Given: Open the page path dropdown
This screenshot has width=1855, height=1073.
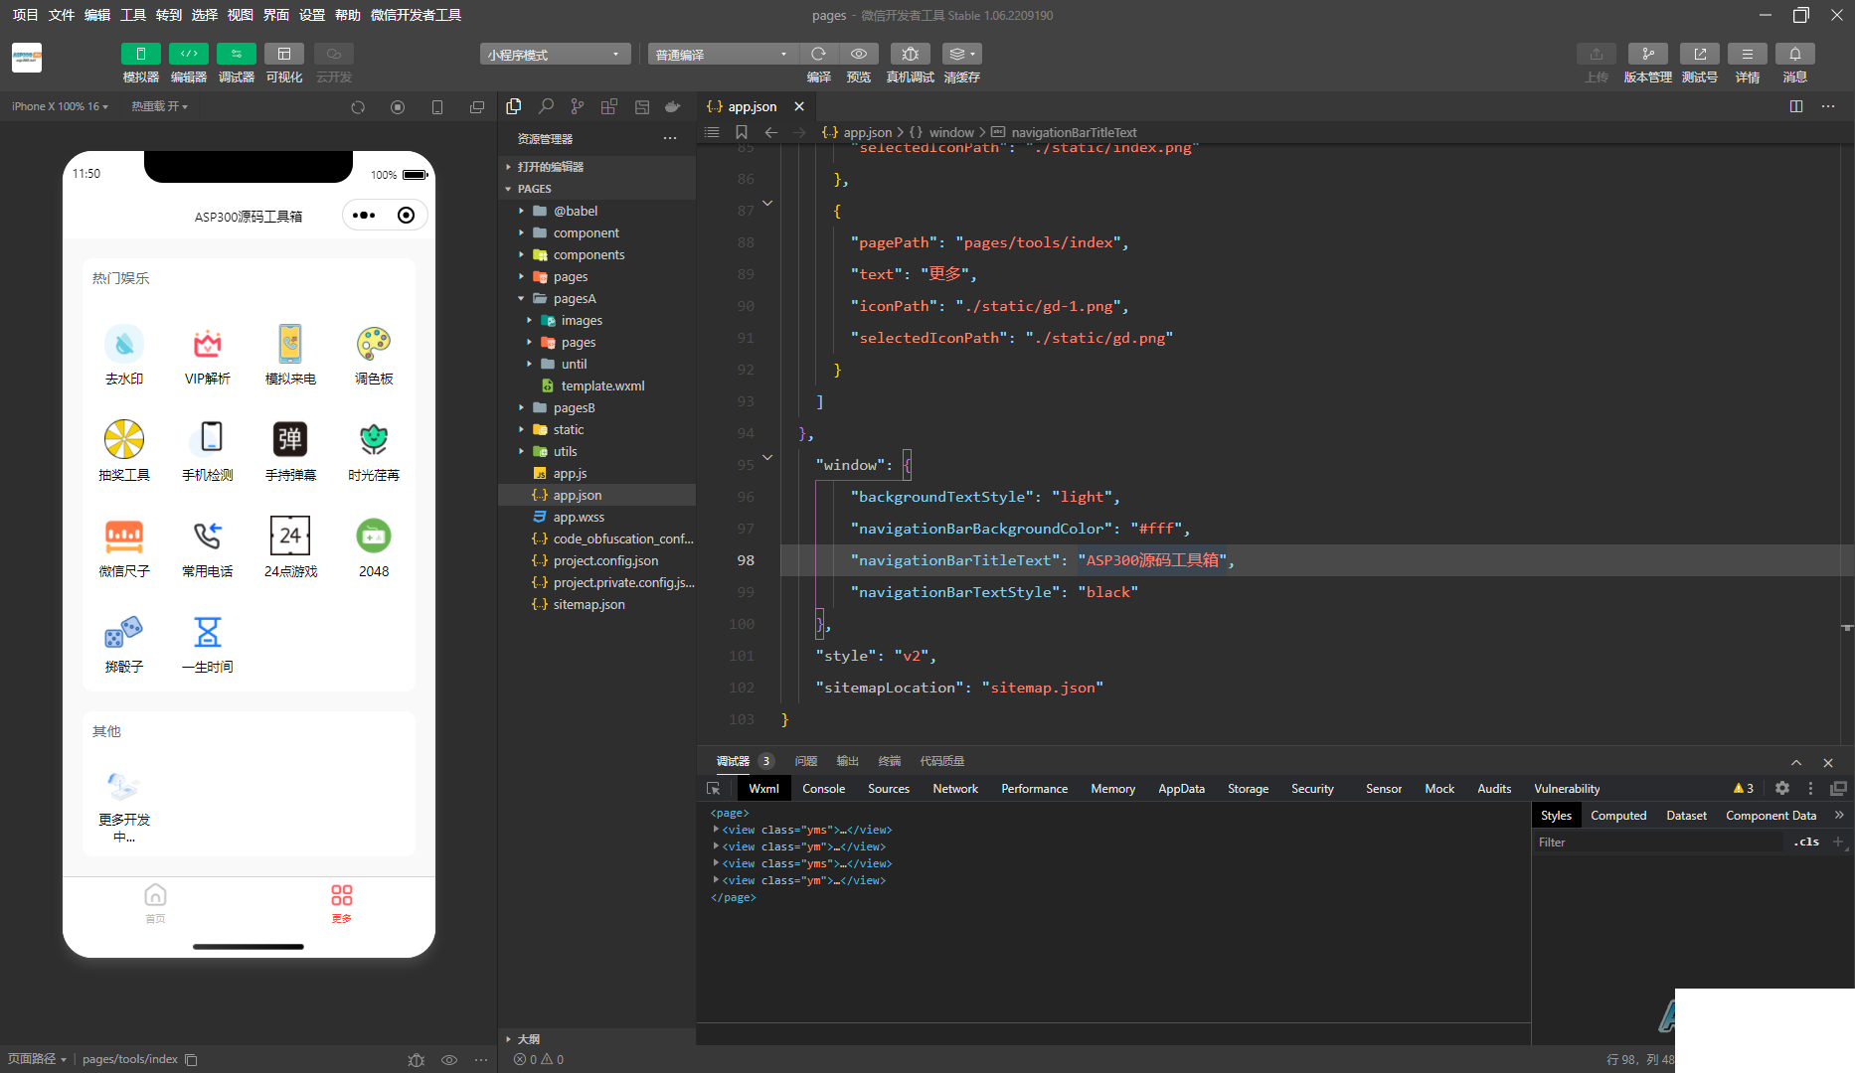Looking at the screenshot, I should 37,1059.
